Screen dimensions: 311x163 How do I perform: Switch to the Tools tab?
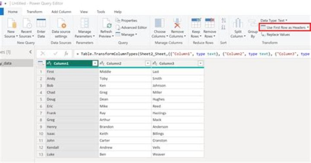click(x=101, y=12)
